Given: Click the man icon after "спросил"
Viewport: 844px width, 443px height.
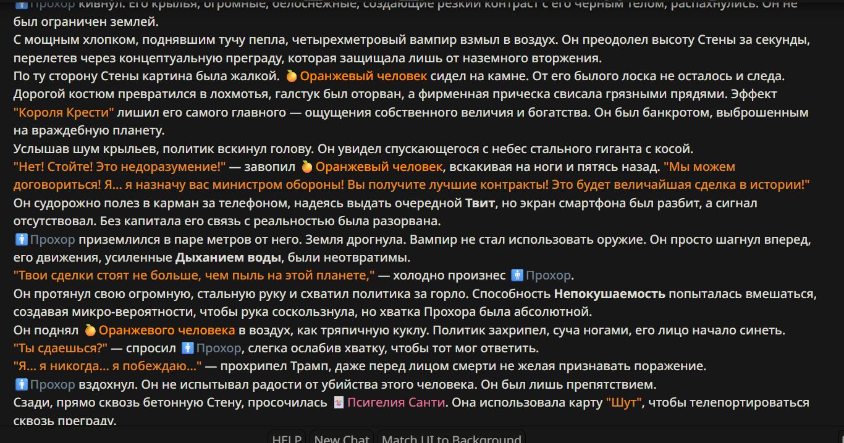Looking at the screenshot, I should (x=188, y=348).
